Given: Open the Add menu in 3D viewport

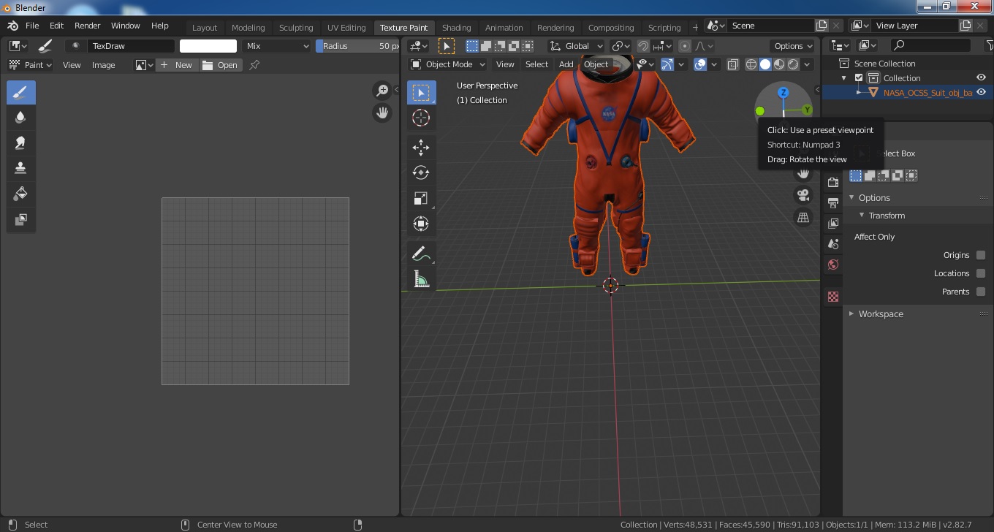Looking at the screenshot, I should pyautogui.click(x=566, y=64).
